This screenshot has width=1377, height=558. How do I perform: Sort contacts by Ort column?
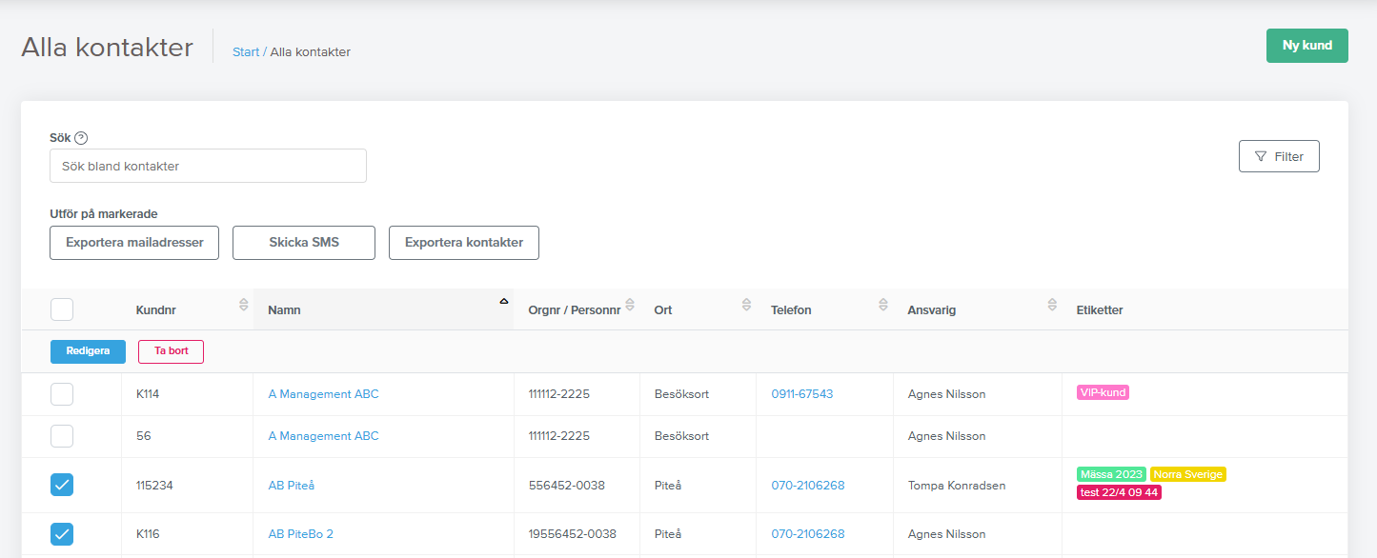coord(745,305)
